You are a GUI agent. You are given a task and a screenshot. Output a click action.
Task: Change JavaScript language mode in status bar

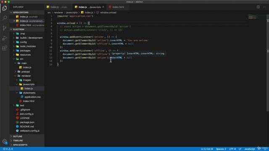(x=249, y=149)
